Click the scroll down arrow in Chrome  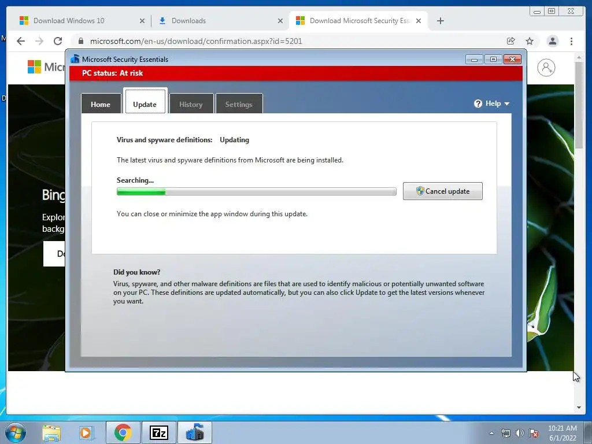coord(579,408)
